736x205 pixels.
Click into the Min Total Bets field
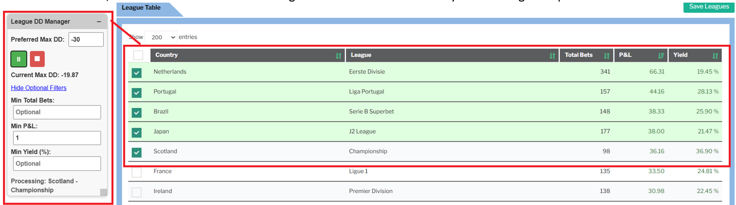point(57,112)
